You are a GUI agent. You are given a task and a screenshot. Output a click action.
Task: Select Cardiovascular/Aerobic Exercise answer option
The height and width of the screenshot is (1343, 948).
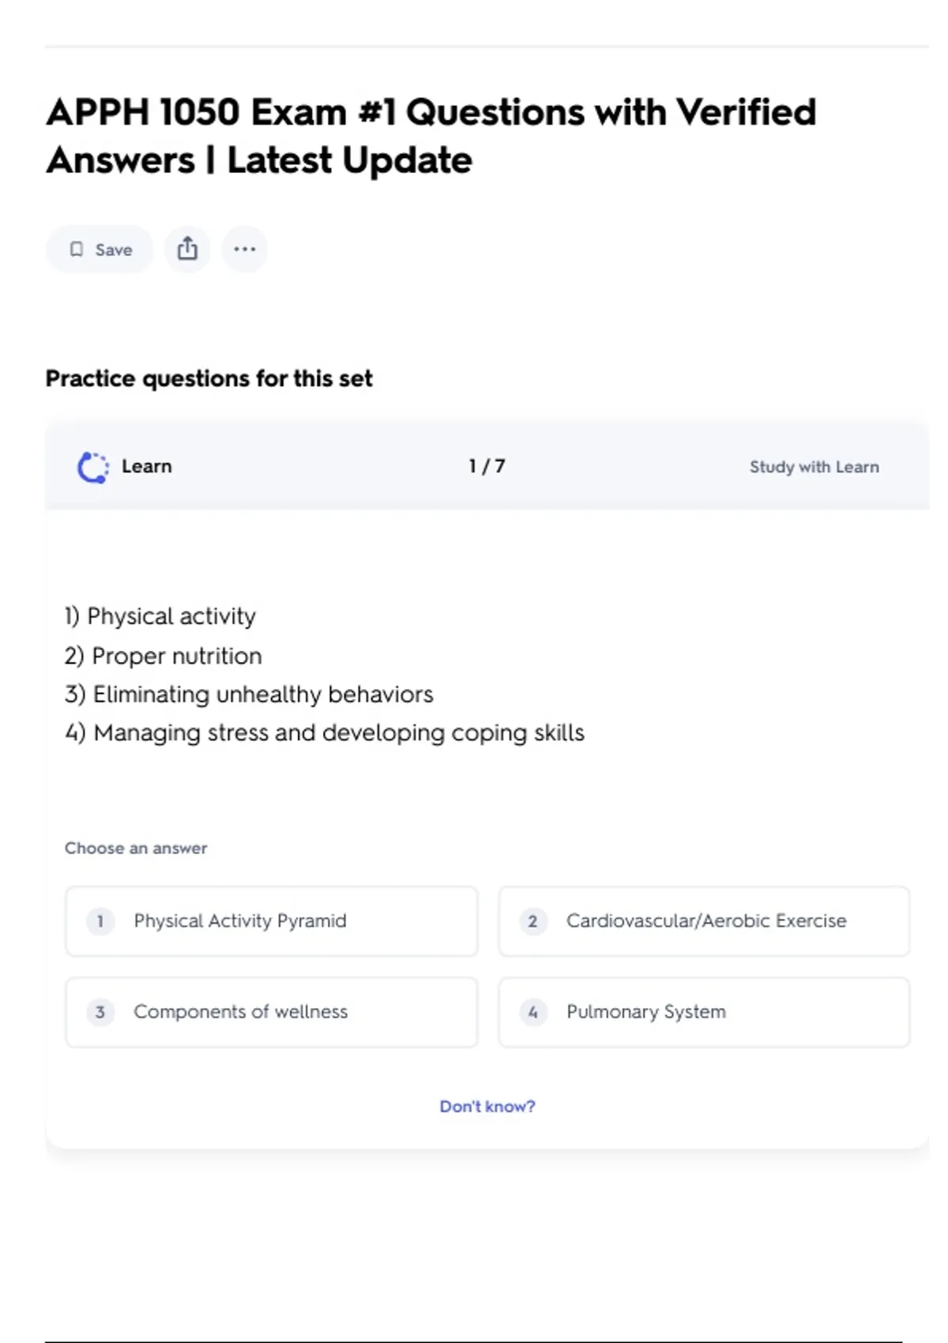705,921
